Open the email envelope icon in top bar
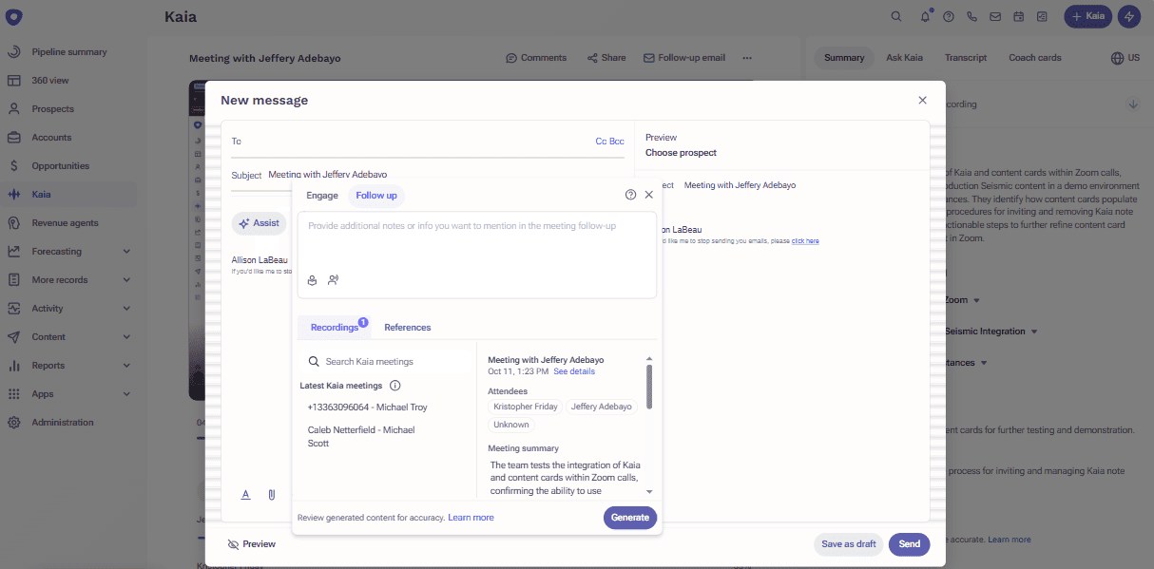The image size is (1154, 569). pyautogui.click(x=994, y=16)
